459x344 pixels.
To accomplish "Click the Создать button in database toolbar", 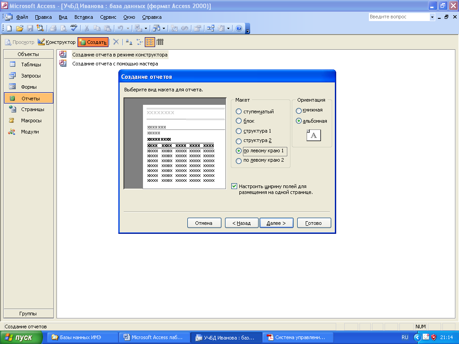I will [93, 42].
